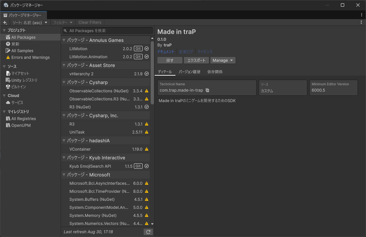Open the window tab kebab menu

coord(361,15)
